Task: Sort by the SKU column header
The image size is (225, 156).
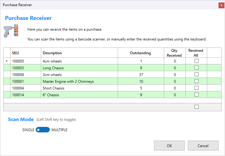Action: (x=26, y=53)
